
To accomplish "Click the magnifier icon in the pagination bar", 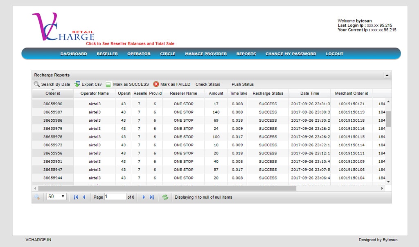I will 37,197.
